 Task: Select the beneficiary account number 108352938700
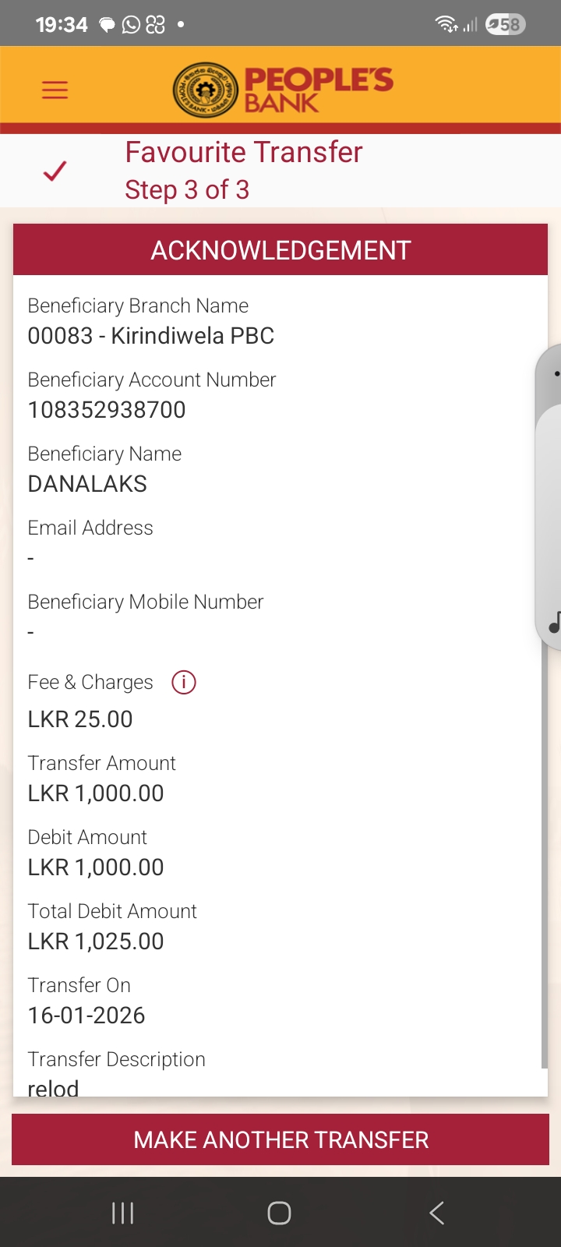point(107,410)
